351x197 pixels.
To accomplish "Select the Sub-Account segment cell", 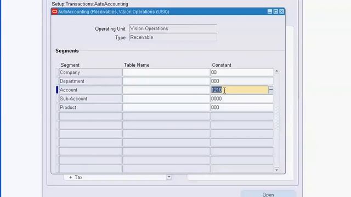I will click(90, 99).
